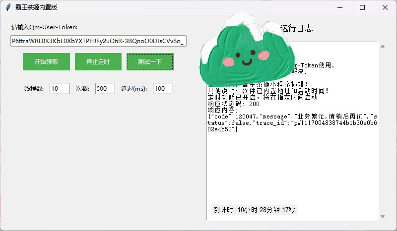Image resolution: width=397 pixels, height=231 pixels.
Task: Click the log scrollbar up arrow
Action: pos(382,46)
